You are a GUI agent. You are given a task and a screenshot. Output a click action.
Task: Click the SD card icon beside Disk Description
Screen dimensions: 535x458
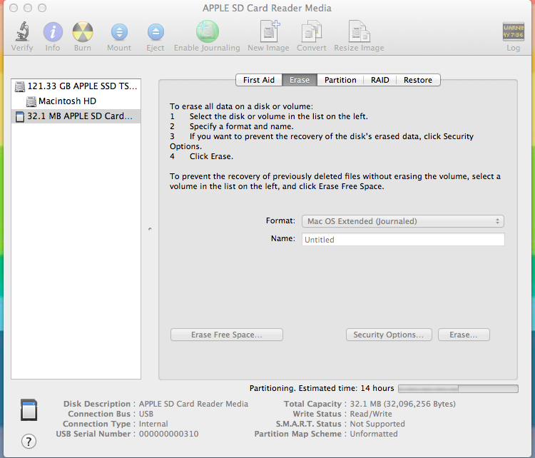29,409
